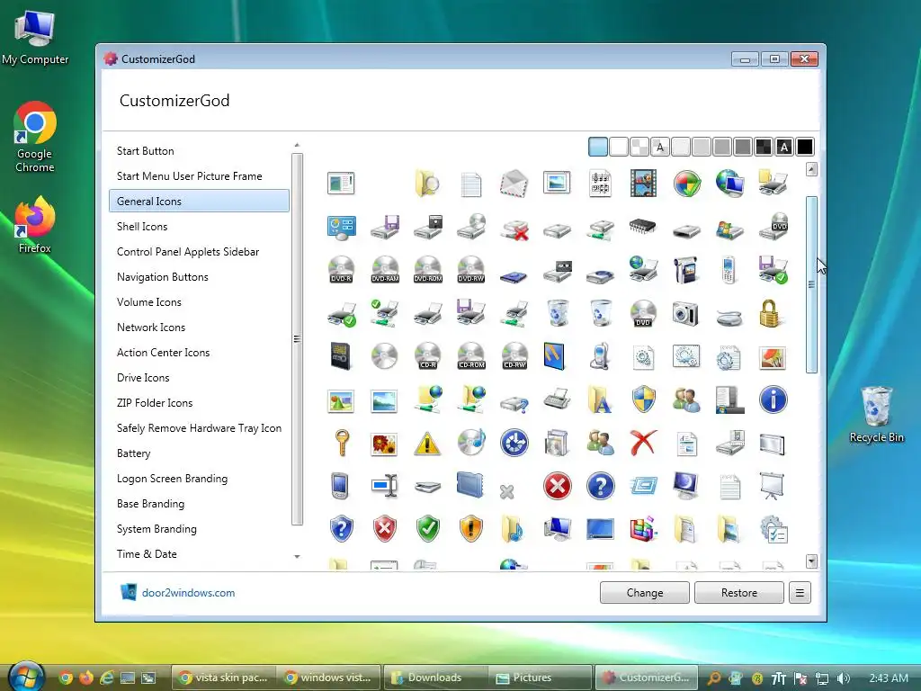
Task: Select the DVD-R disc icon
Action: click(341, 270)
